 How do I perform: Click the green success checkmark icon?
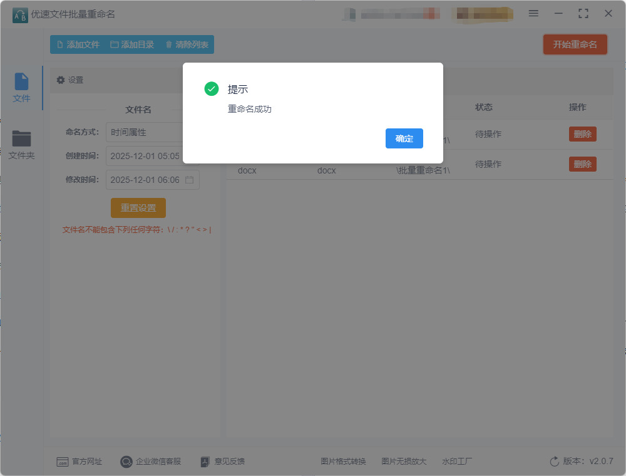(x=211, y=89)
